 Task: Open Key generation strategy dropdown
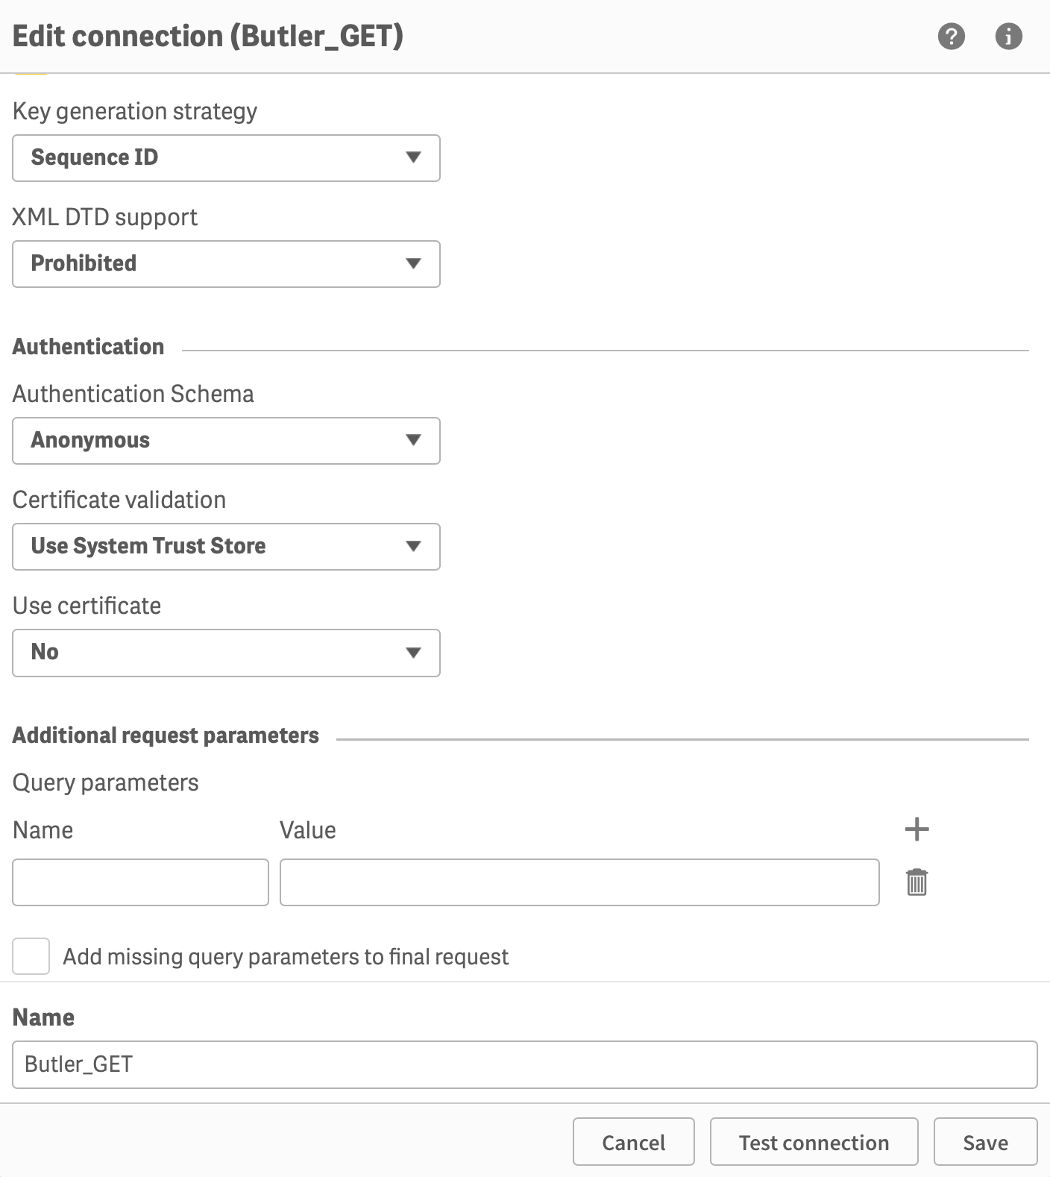(226, 158)
